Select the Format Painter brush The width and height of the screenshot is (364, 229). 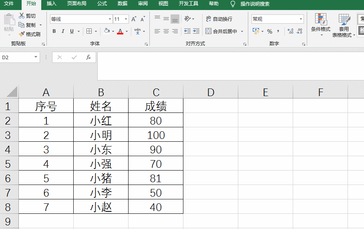(x=22, y=34)
